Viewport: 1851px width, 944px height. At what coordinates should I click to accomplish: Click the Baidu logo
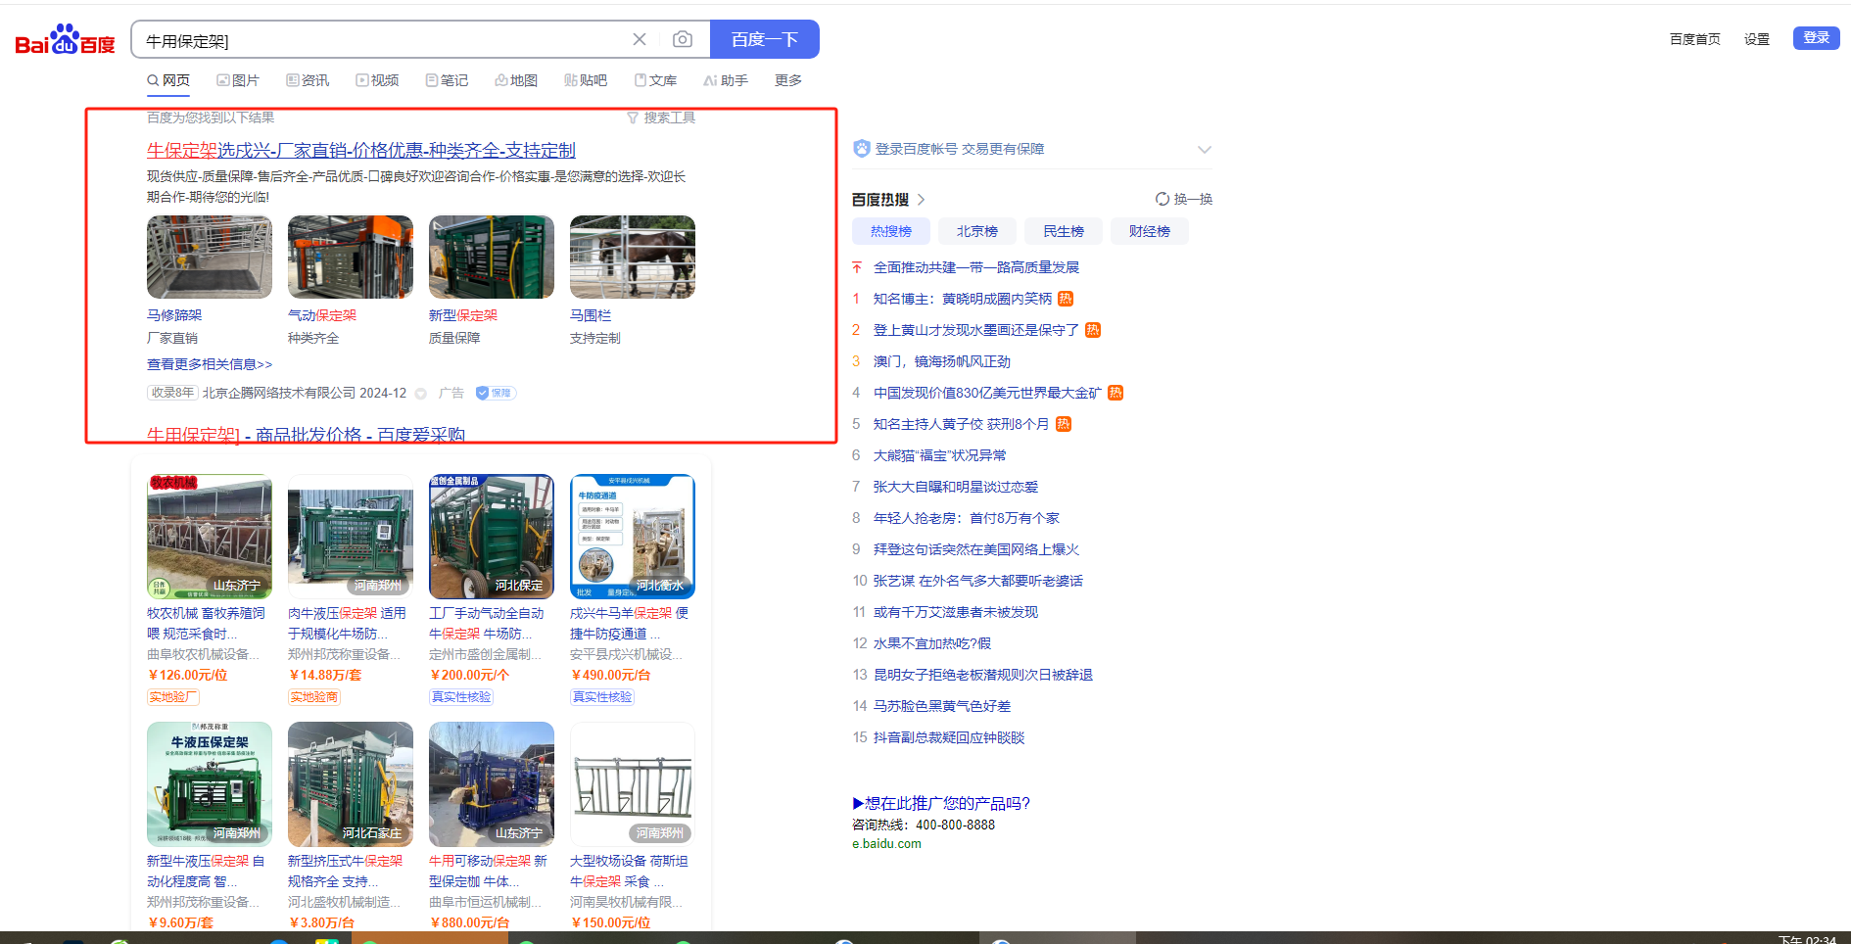click(x=65, y=41)
